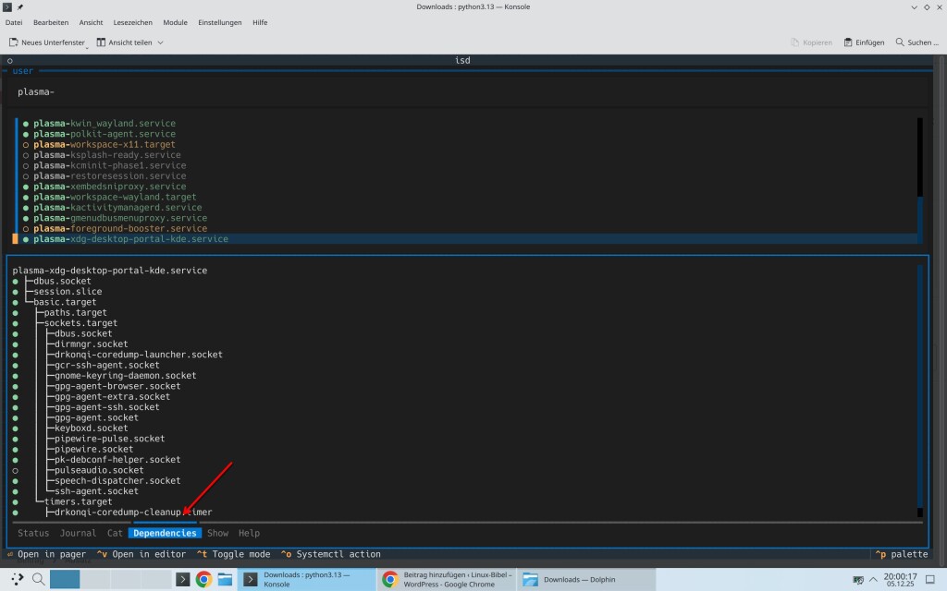Open the pinned Dolphin file manager icon
This screenshot has width=947, height=591.
point(225,579)
